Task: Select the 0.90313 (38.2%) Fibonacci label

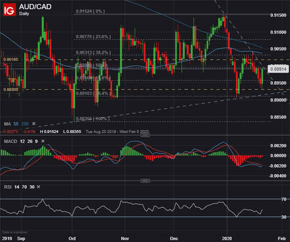Action: pos(93,52)
